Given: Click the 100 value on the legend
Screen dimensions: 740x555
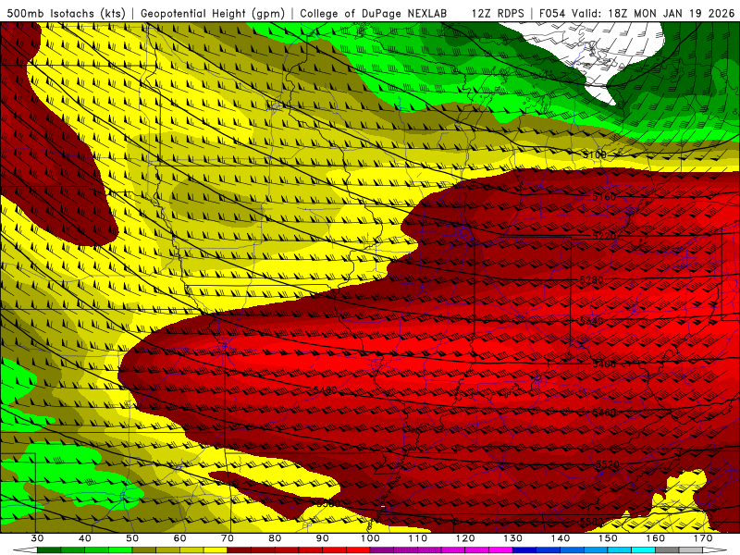Looking at the screenshot, I should (370, 538).
